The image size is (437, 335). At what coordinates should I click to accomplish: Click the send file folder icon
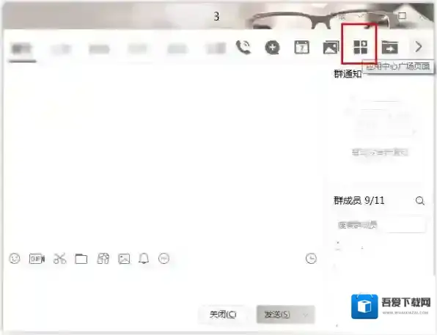coord(81,259)
